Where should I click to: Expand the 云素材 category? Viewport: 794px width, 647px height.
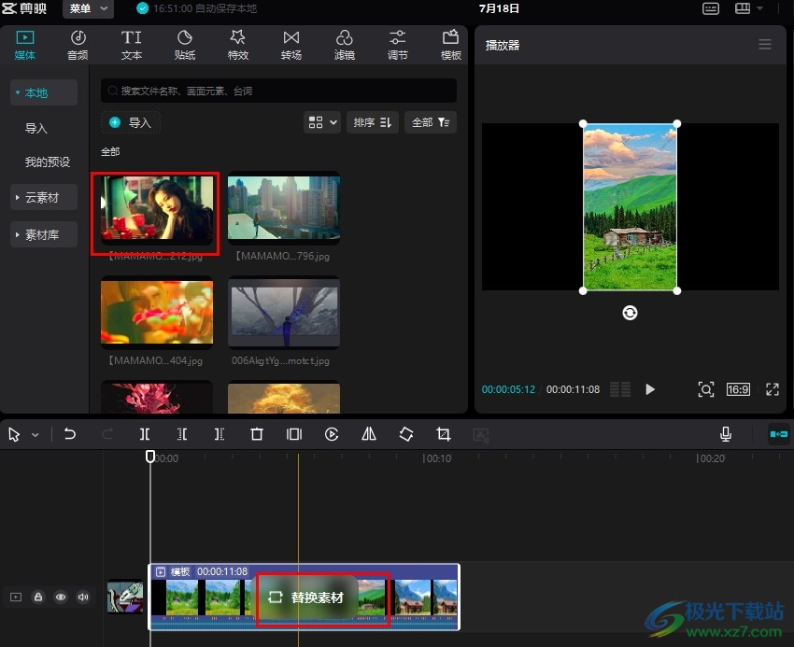pyautogui.click(x=44, y=197)
